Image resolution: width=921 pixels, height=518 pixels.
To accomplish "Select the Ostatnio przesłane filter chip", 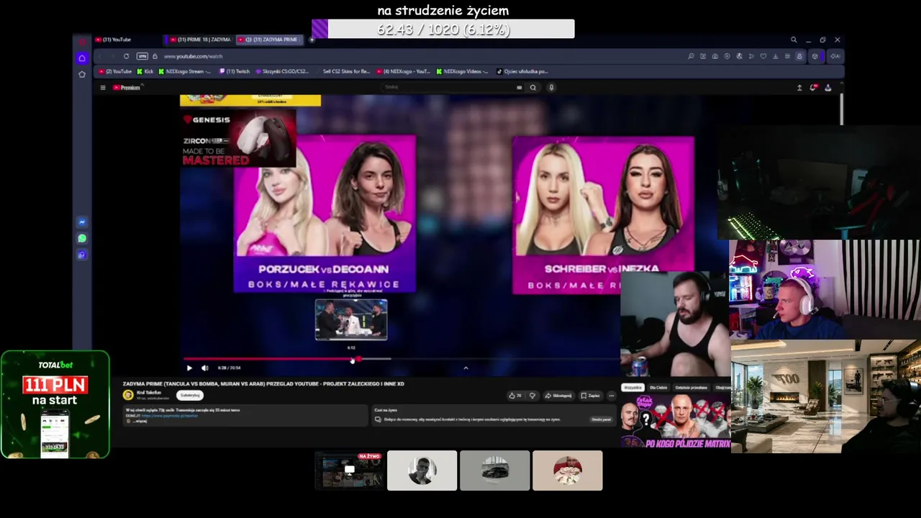I will click(691, 388).
